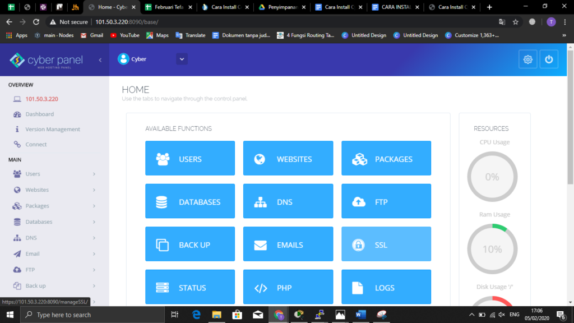The image size is (574, 323).
Task: Click the Websites globe icon in sidebar
Action: (17, 190)
